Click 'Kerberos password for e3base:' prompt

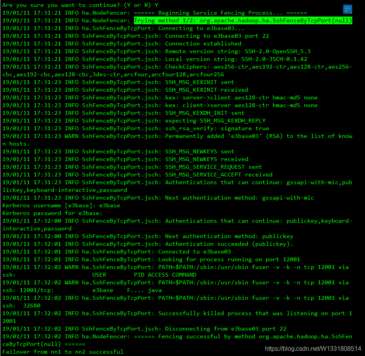(52, 213)
